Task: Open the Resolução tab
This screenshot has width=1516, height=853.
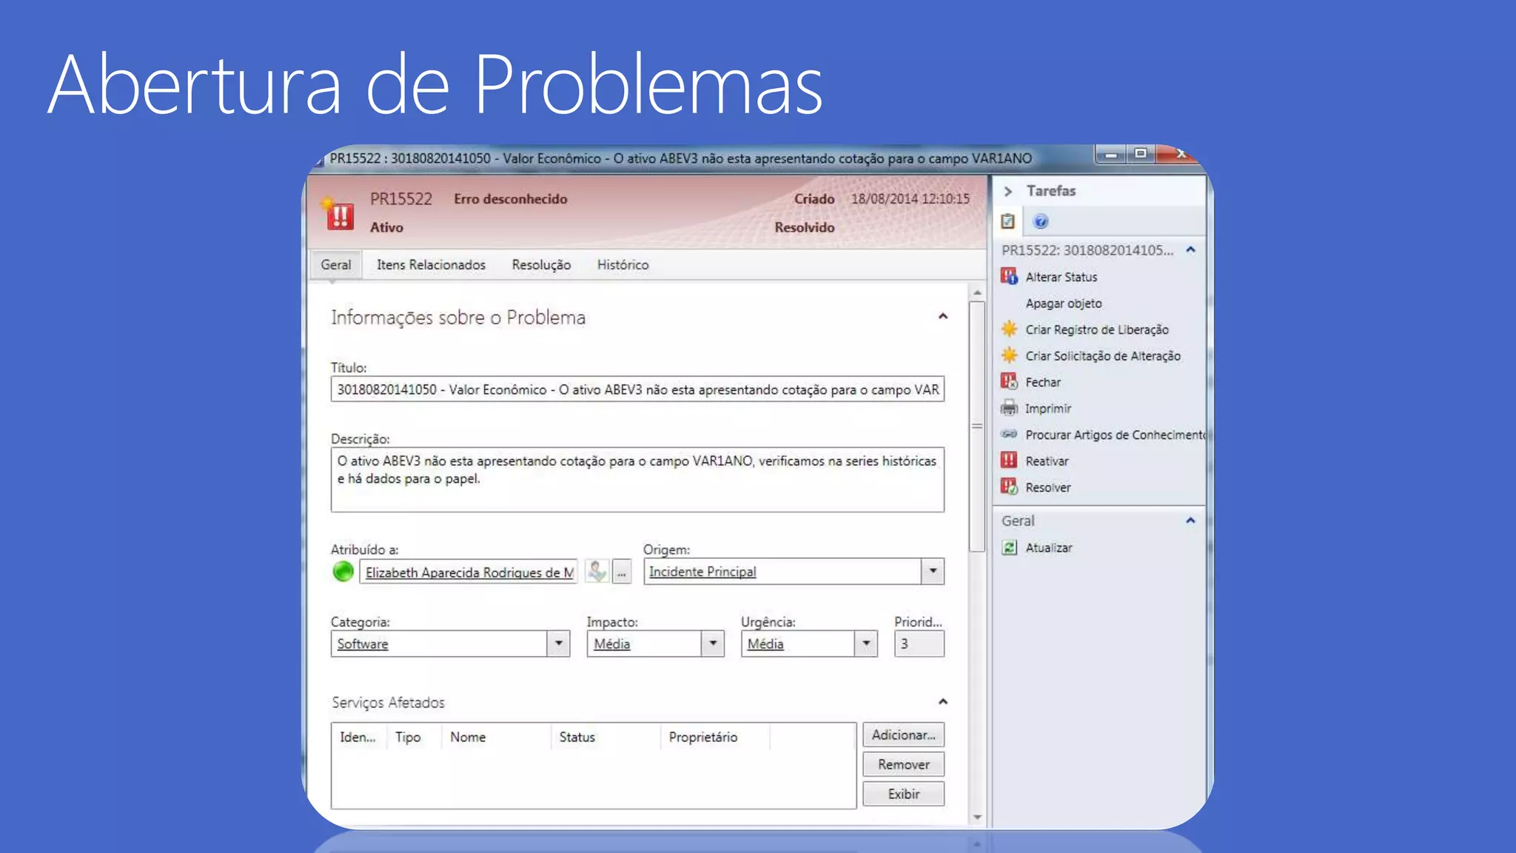Action: 541,265
